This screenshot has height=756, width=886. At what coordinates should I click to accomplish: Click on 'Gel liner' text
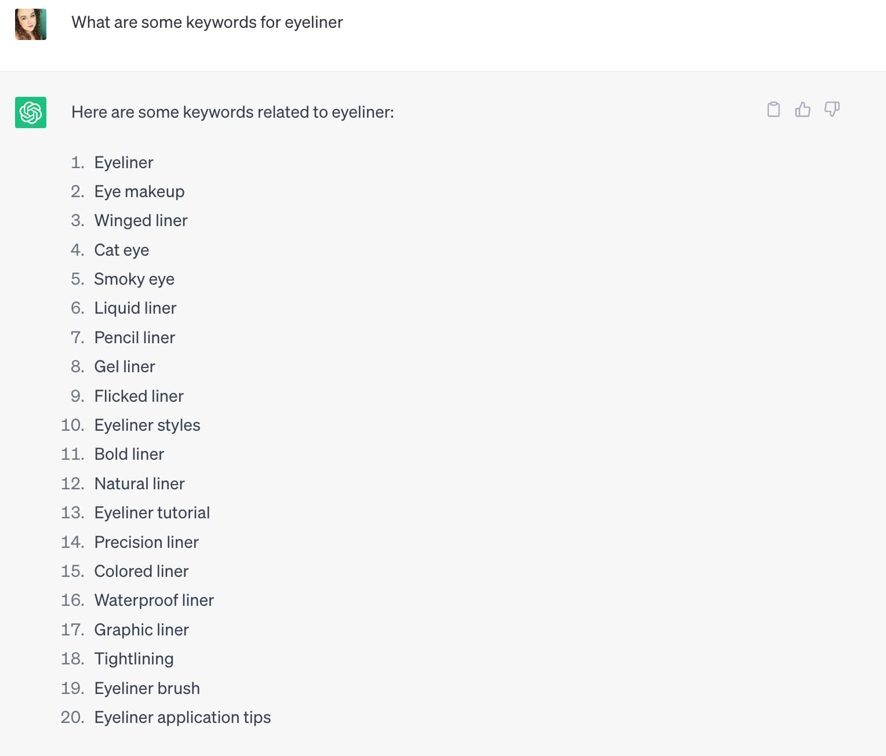(125, 366)
